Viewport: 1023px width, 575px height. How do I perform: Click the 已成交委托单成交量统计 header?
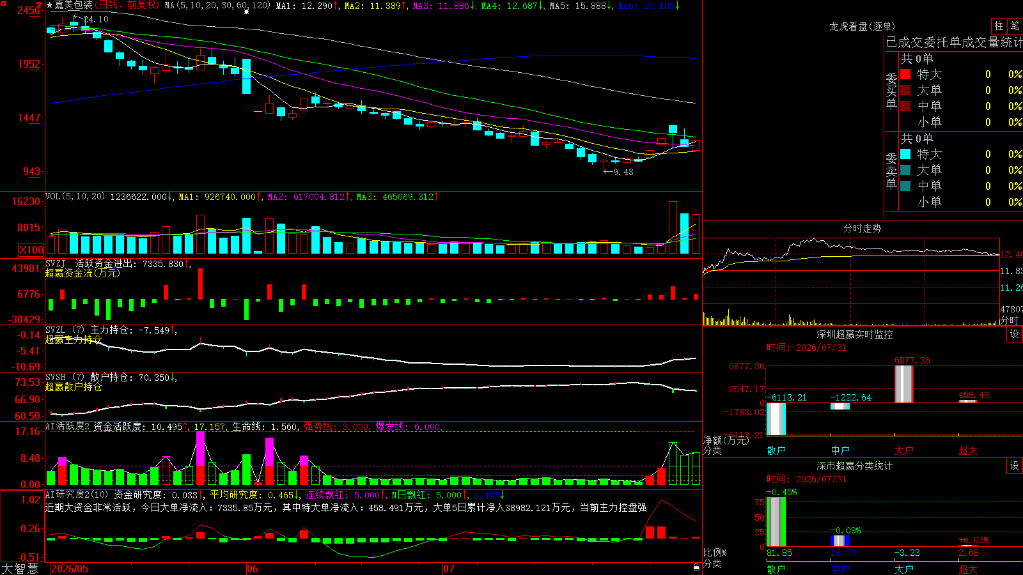click(953, 42)
